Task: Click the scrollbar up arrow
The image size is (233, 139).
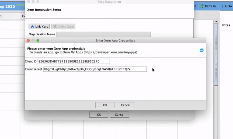Action: [216, 22]
